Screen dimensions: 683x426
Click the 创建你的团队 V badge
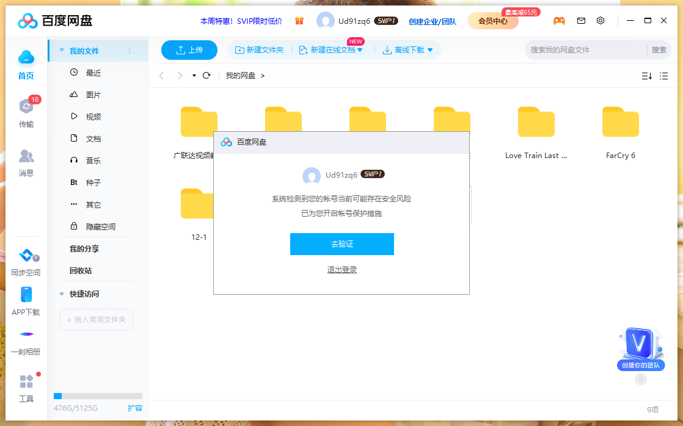coord(641,349)
